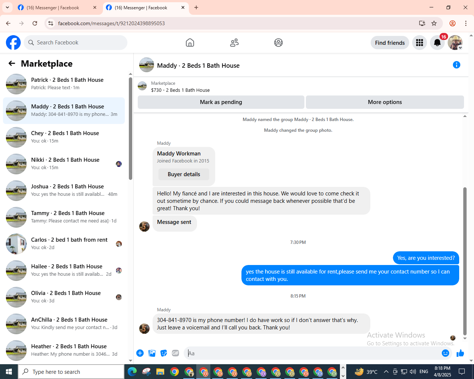Open Hailee conversation
474x379 pixels.
click(x=64, y=270)
